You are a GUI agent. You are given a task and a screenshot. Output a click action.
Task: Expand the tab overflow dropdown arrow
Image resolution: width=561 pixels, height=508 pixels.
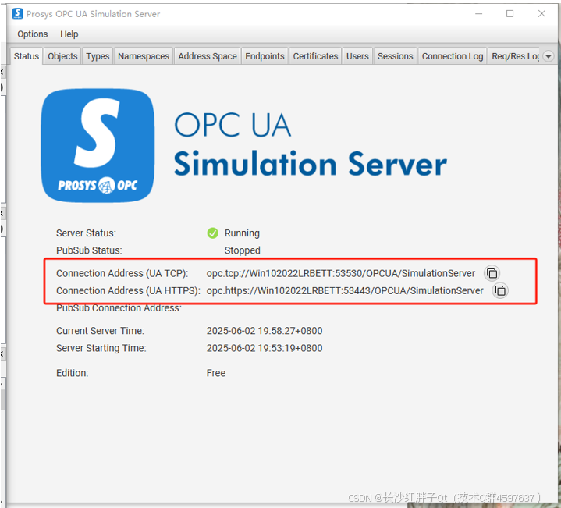pyautogui.click(x=548, y=56)
